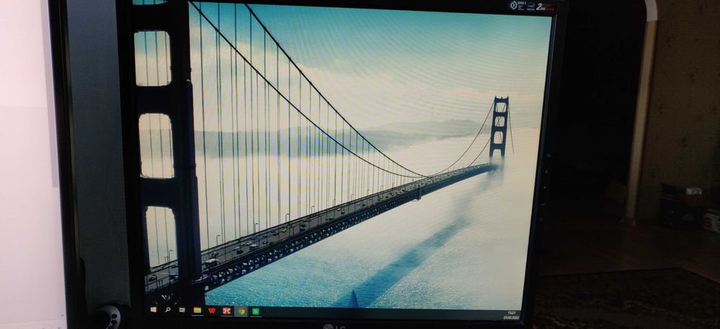The width and height of the screenshot is (720, 329).
Task: Launch the red W app in taskbar
Action: tap(212, 310)
